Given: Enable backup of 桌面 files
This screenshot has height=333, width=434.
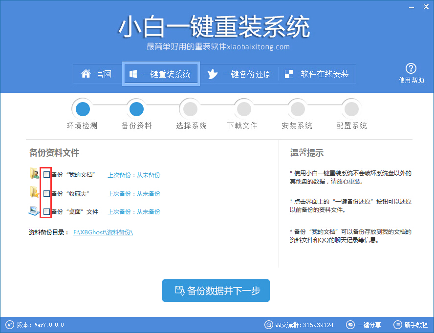Looking at the screenshot, I should point(46,211).
